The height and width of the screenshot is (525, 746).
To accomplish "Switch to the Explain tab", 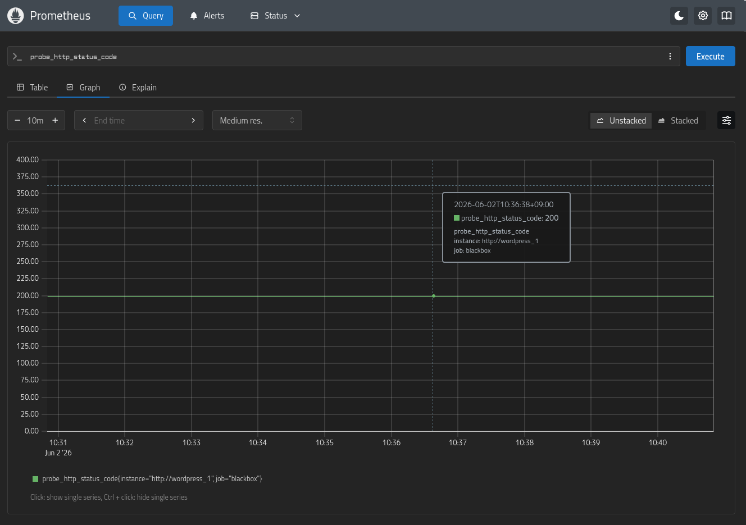I will click(x=138, y=88).
